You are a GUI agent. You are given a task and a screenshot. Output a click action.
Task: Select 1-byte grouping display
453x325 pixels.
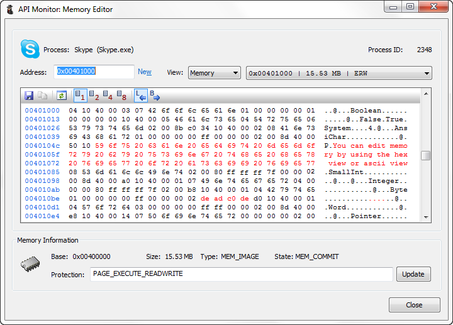[81, 96]
